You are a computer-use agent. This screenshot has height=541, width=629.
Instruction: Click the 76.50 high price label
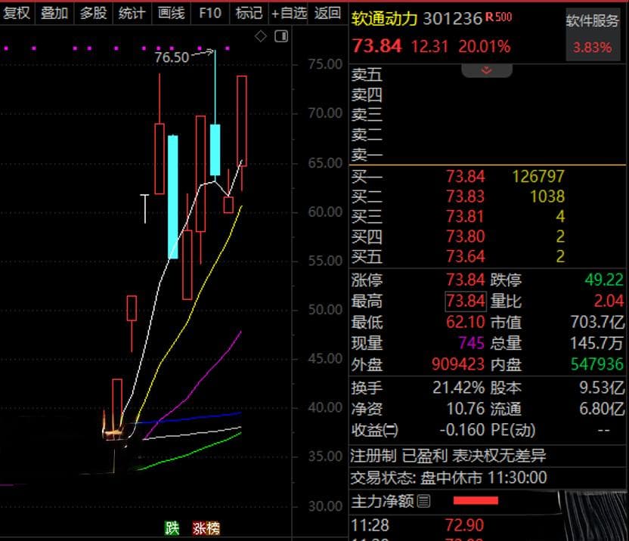click(172, 57)
